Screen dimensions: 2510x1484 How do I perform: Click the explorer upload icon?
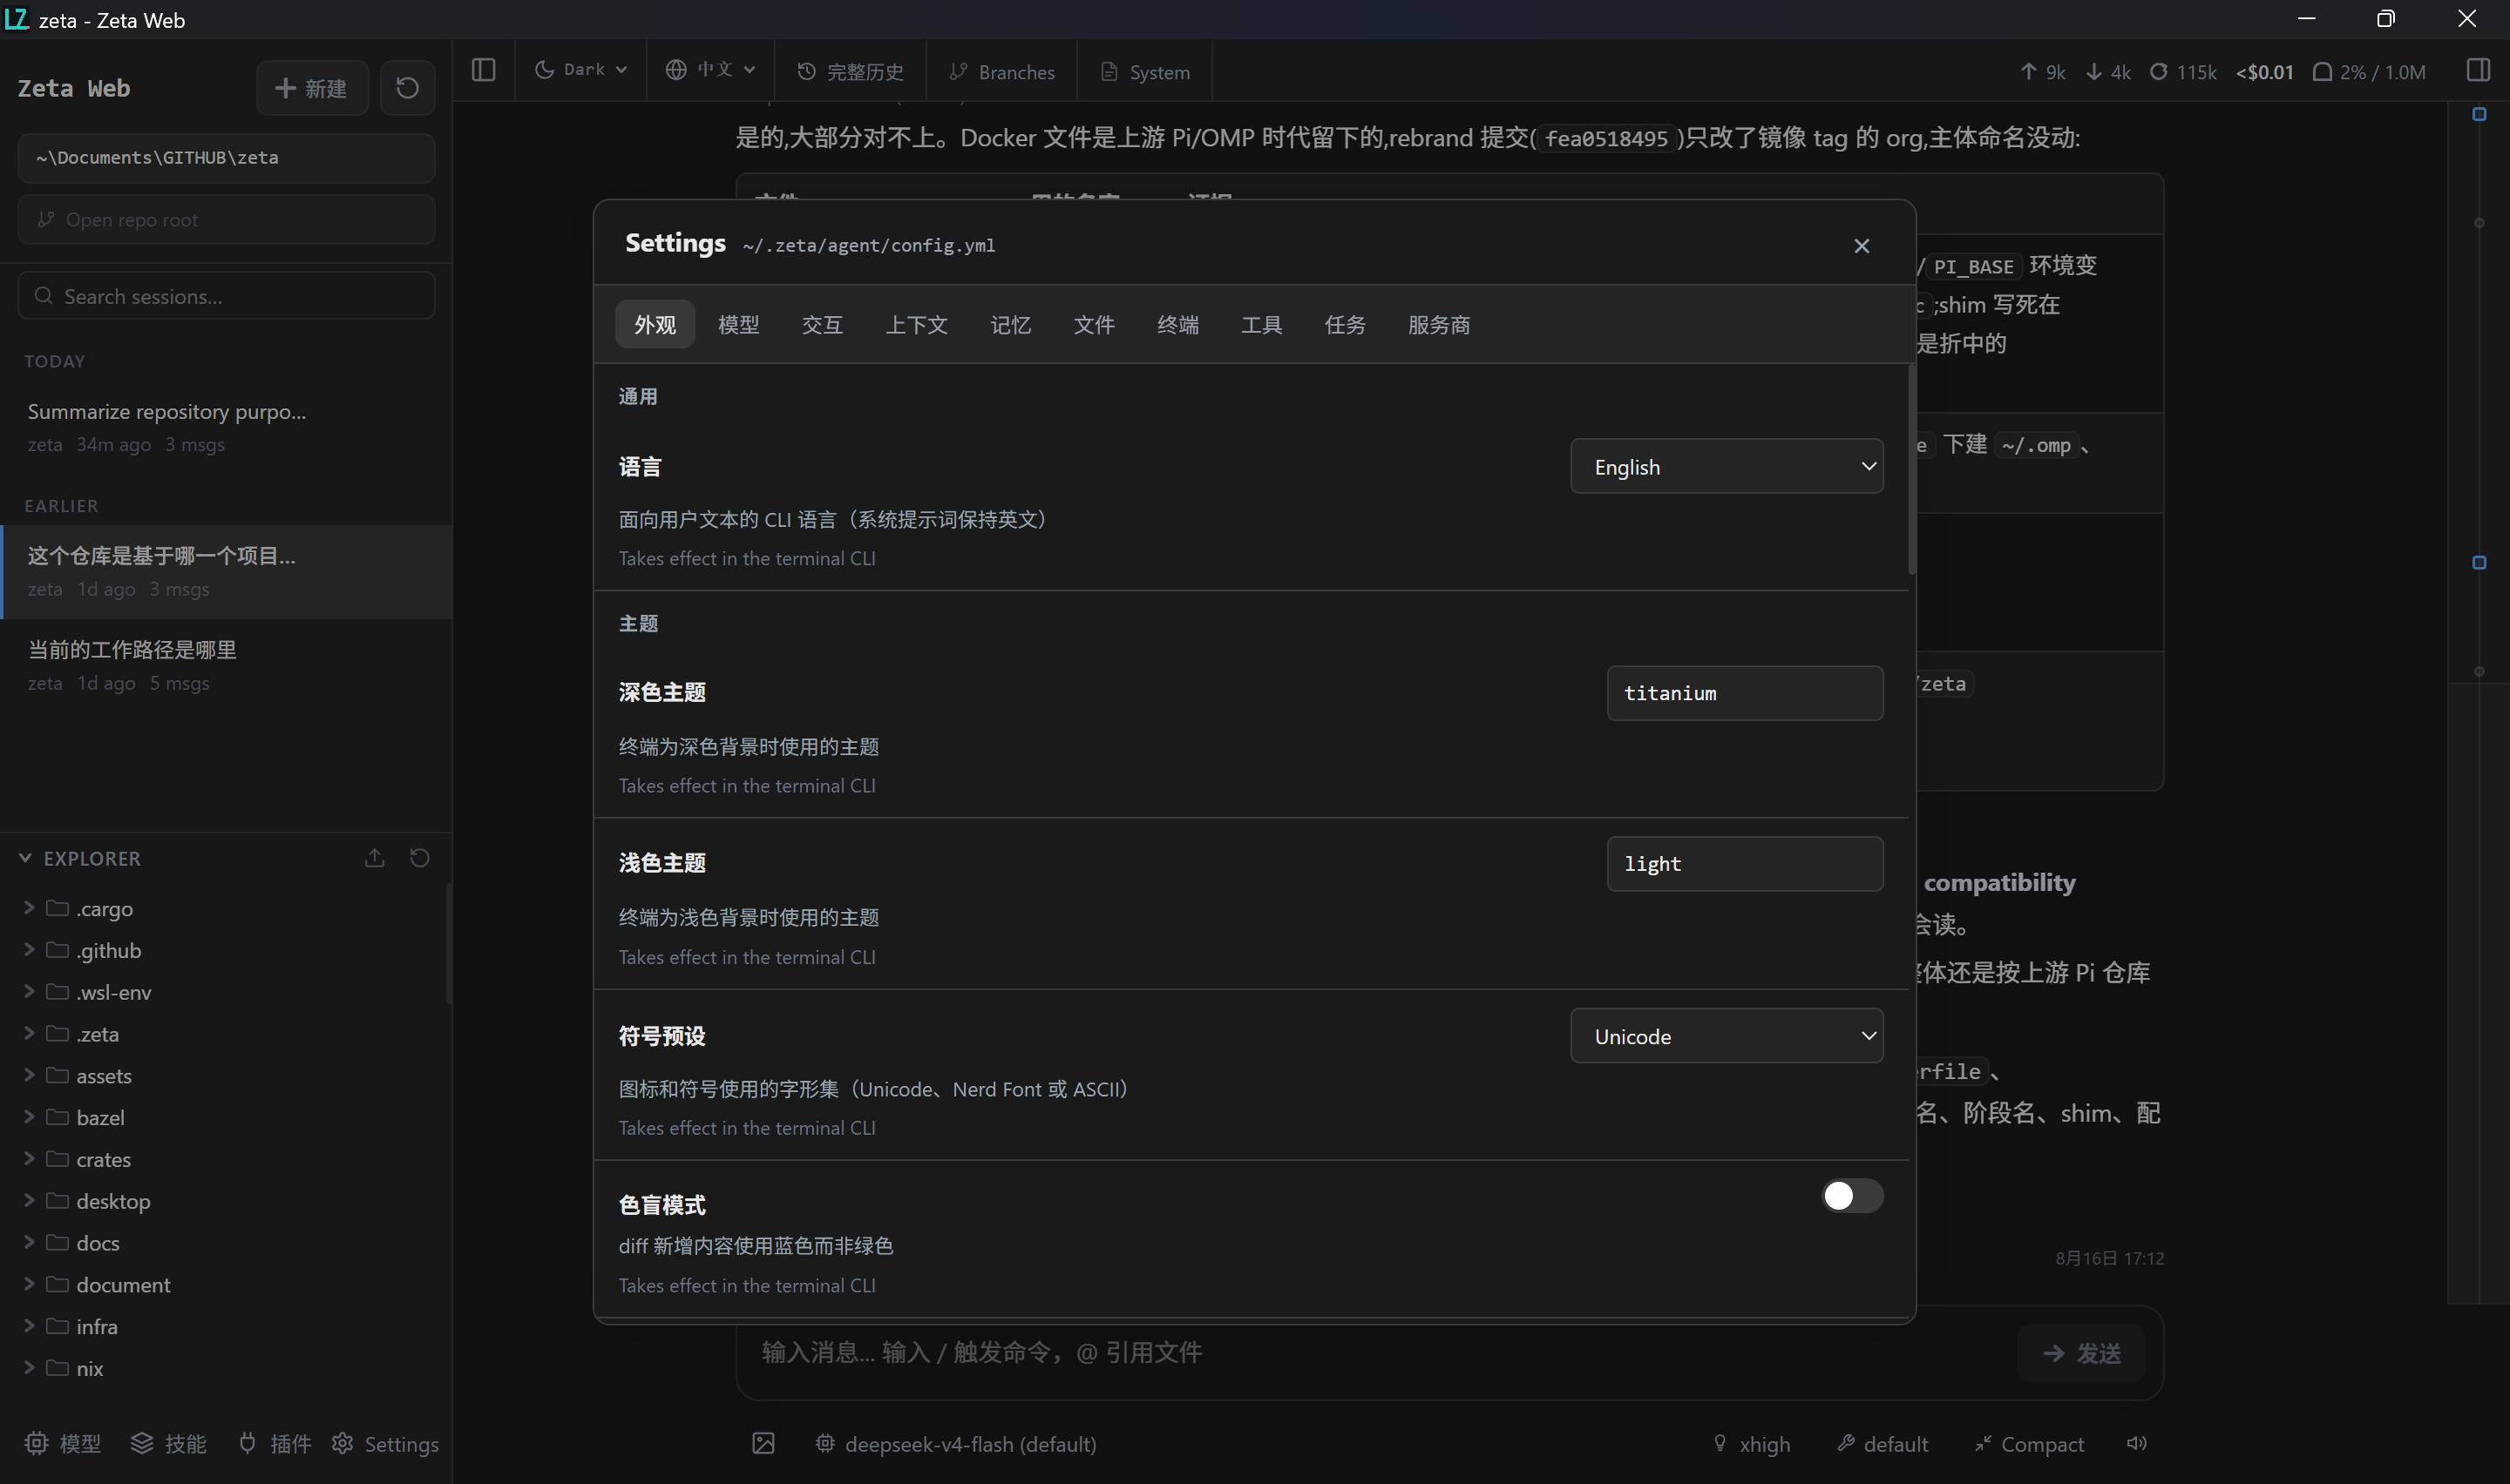point(374,858)
